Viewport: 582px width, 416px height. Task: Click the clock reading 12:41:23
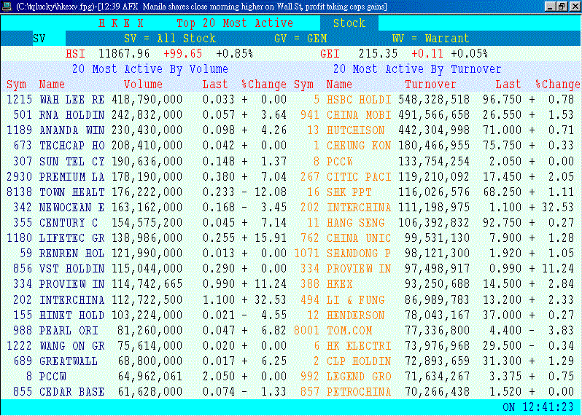548,407
